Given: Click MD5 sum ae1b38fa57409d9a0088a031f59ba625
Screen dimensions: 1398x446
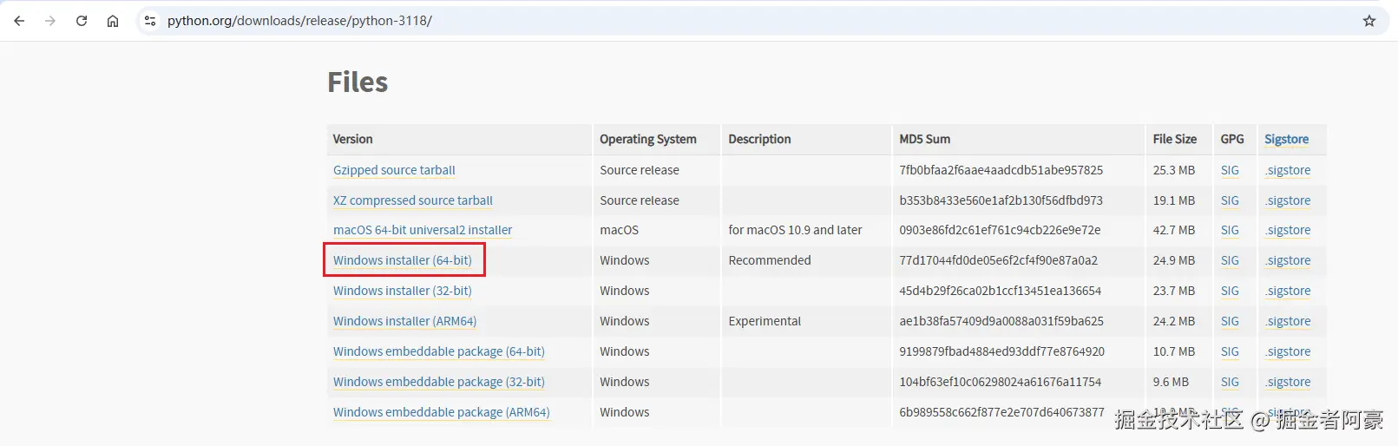Looking at the screenshot, I should (1001, 321).
